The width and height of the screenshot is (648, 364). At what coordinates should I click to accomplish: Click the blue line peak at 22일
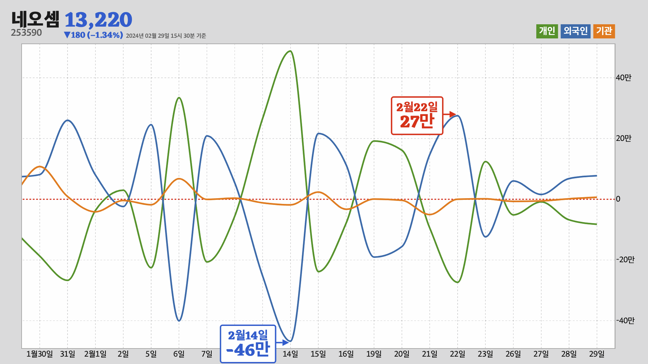tap(457, 116)
